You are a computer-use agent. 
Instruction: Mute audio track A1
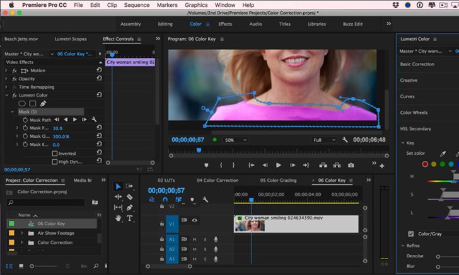click(194, 239)
